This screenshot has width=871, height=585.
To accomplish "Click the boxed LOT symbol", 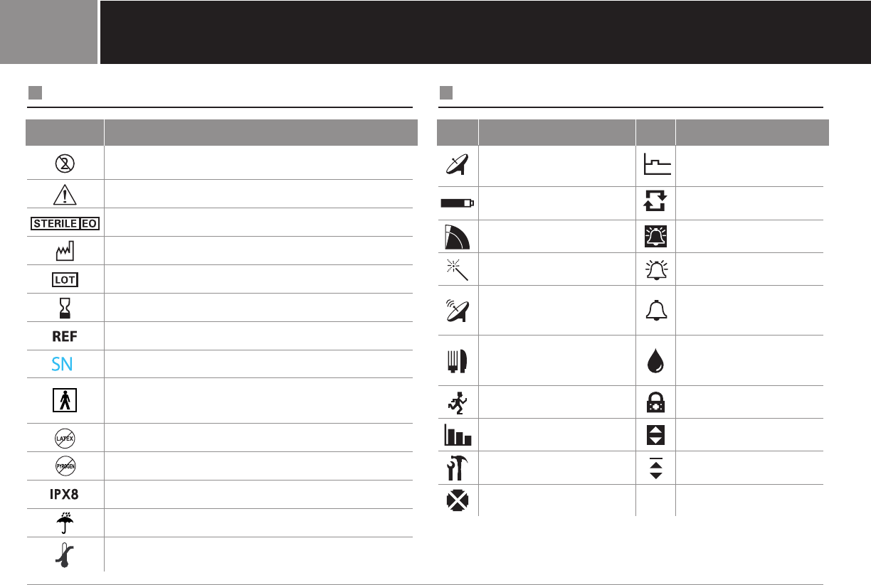I will [65, 279].
